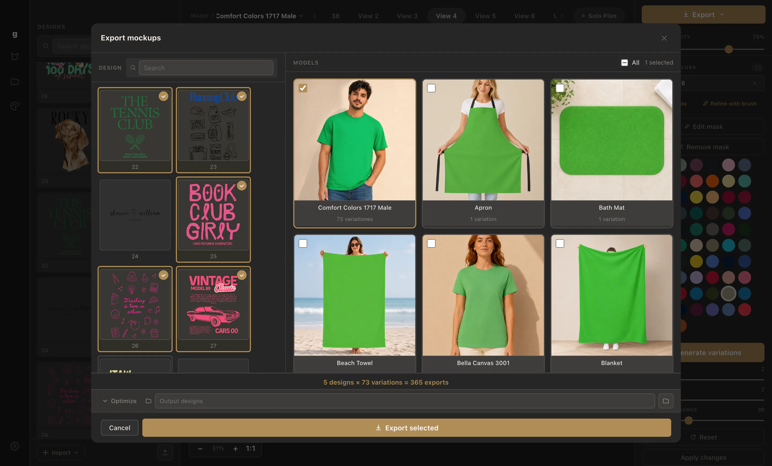Switch to View 2 tab
Image resolution: width=772 pixels, height=466 pixels.
tap(368, 16)
